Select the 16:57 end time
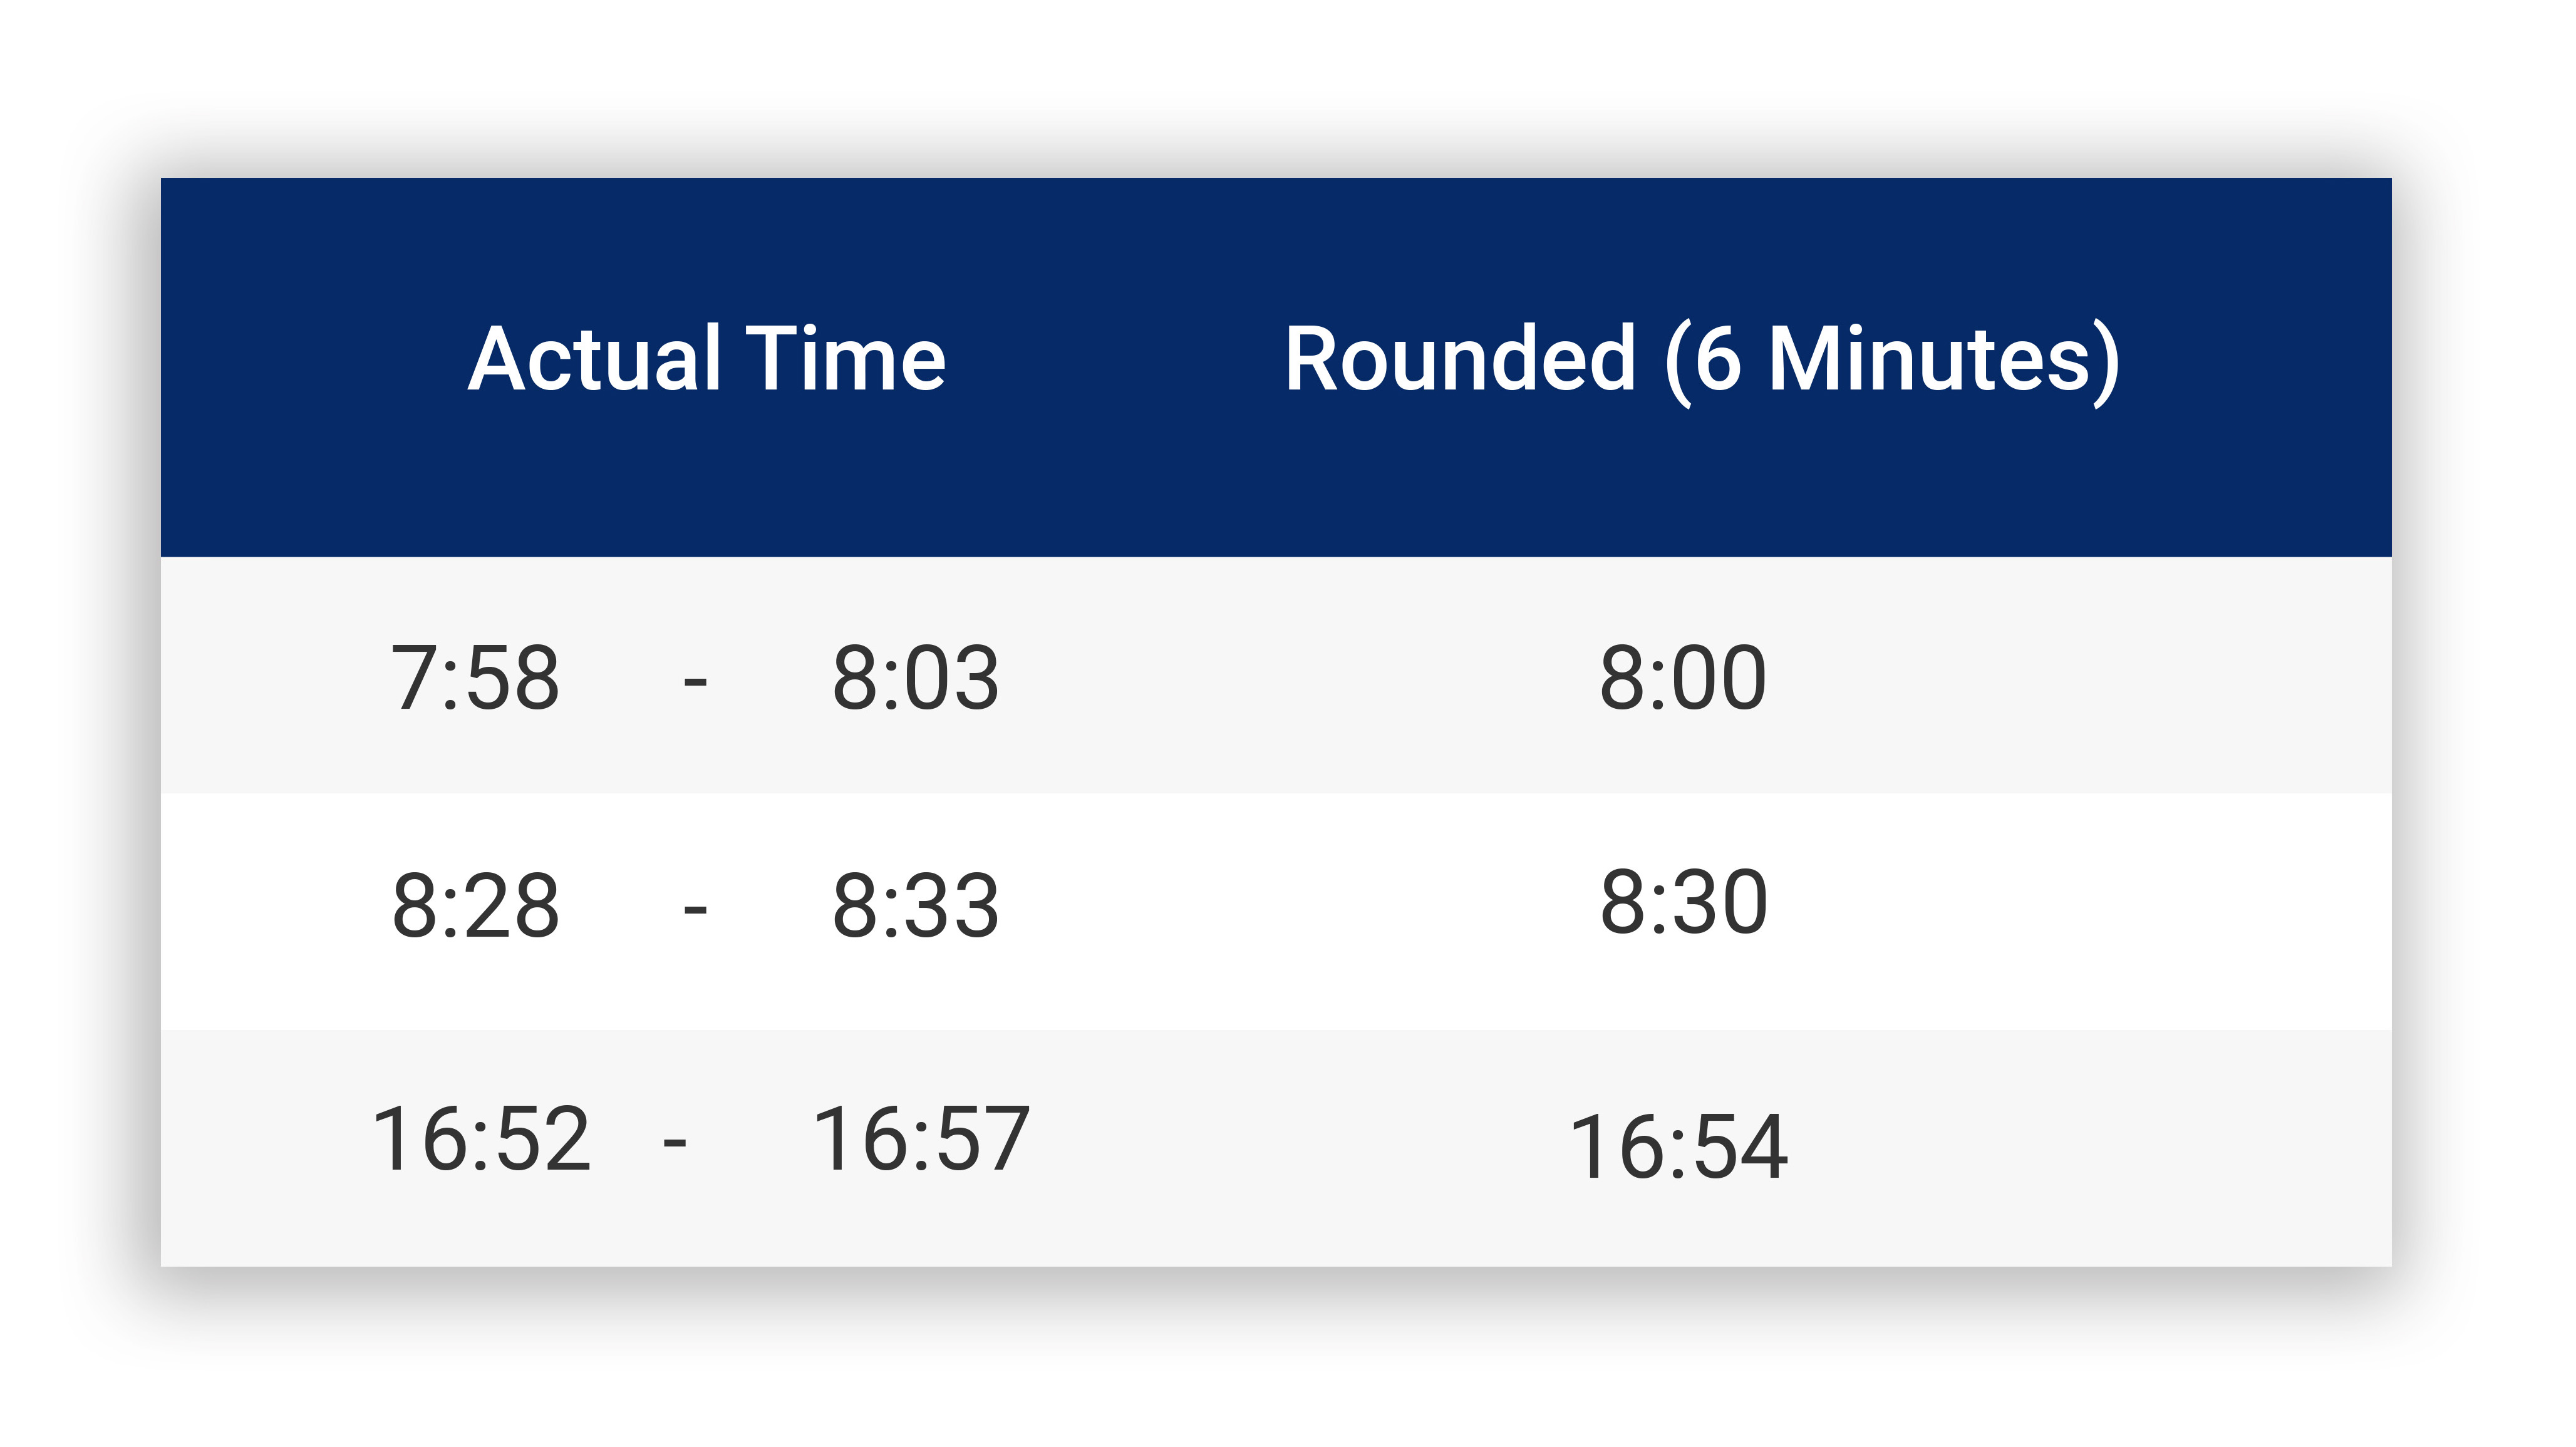This screenshot has height=1447, width=2576. tap(921, 1138)
